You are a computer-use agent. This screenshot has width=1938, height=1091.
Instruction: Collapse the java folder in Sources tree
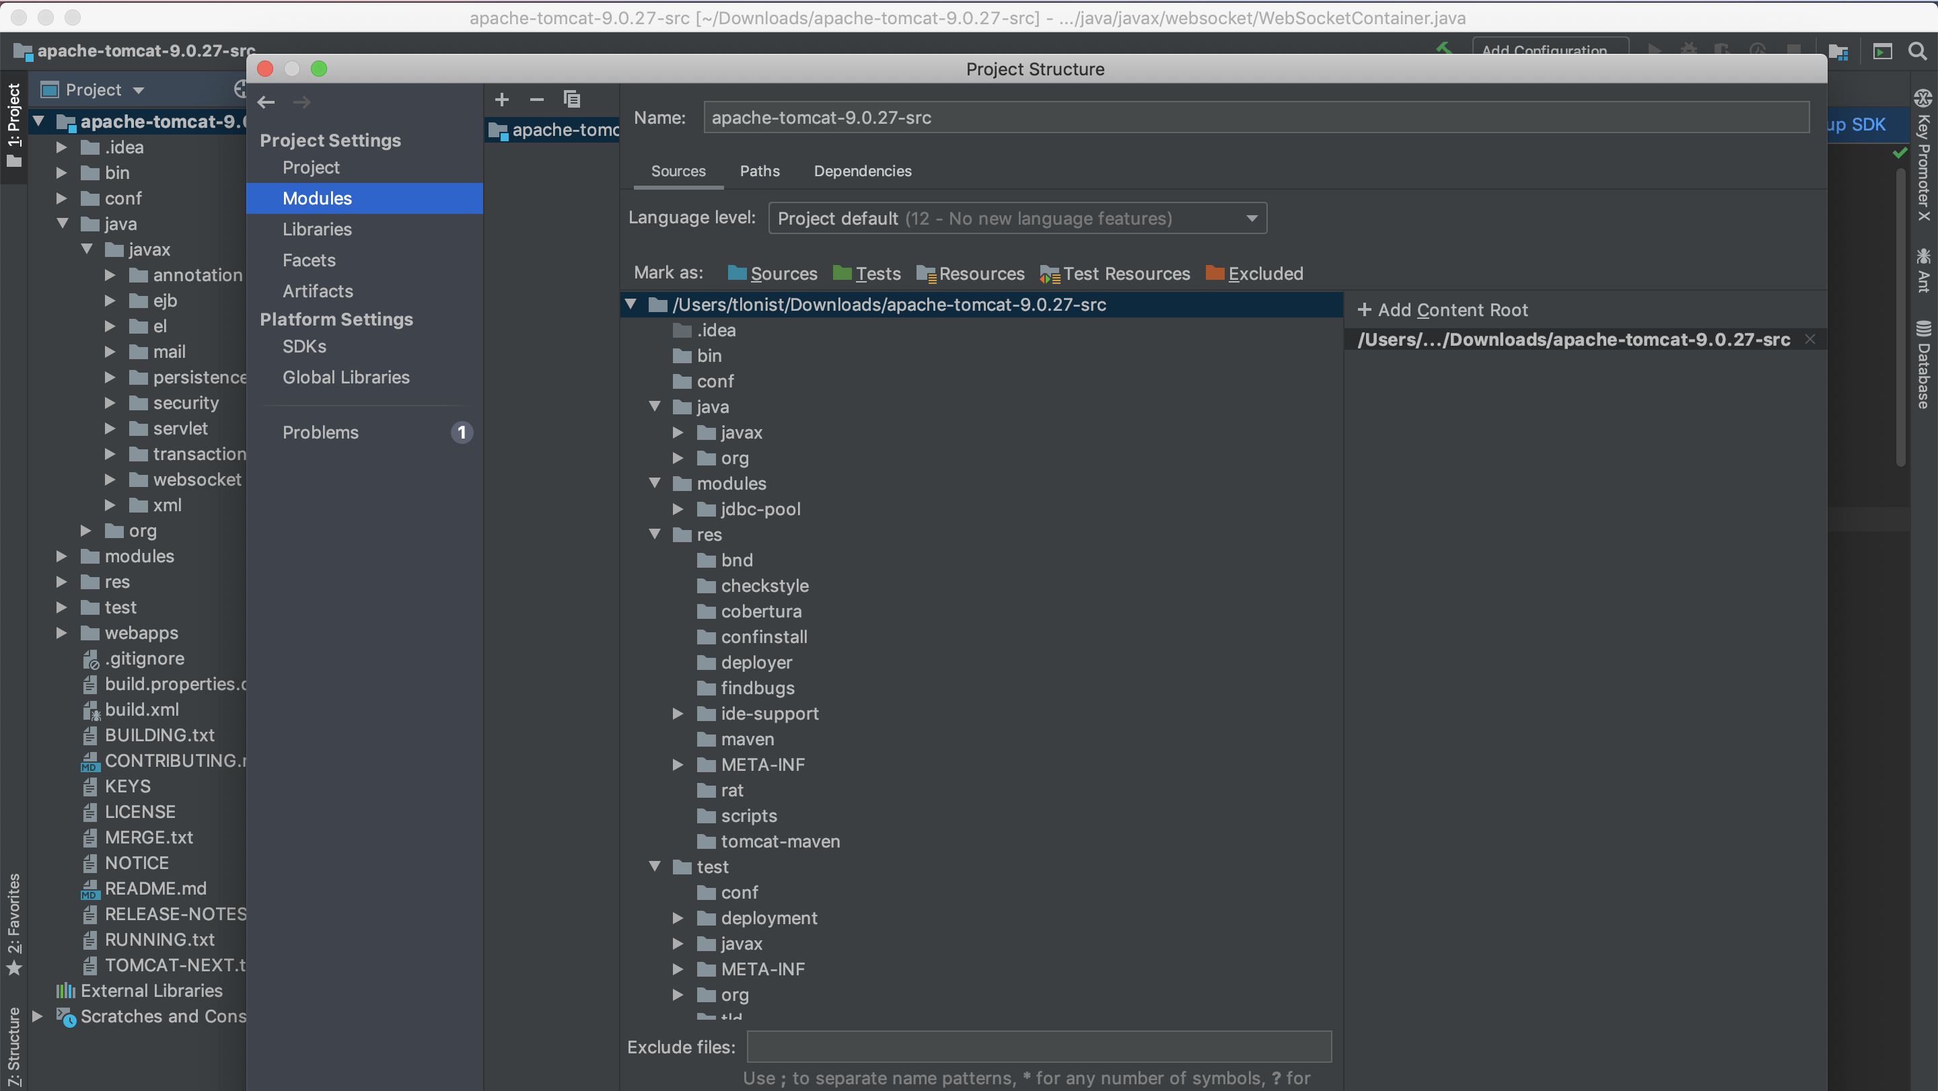pyautogui.click(x=655, y=407)
